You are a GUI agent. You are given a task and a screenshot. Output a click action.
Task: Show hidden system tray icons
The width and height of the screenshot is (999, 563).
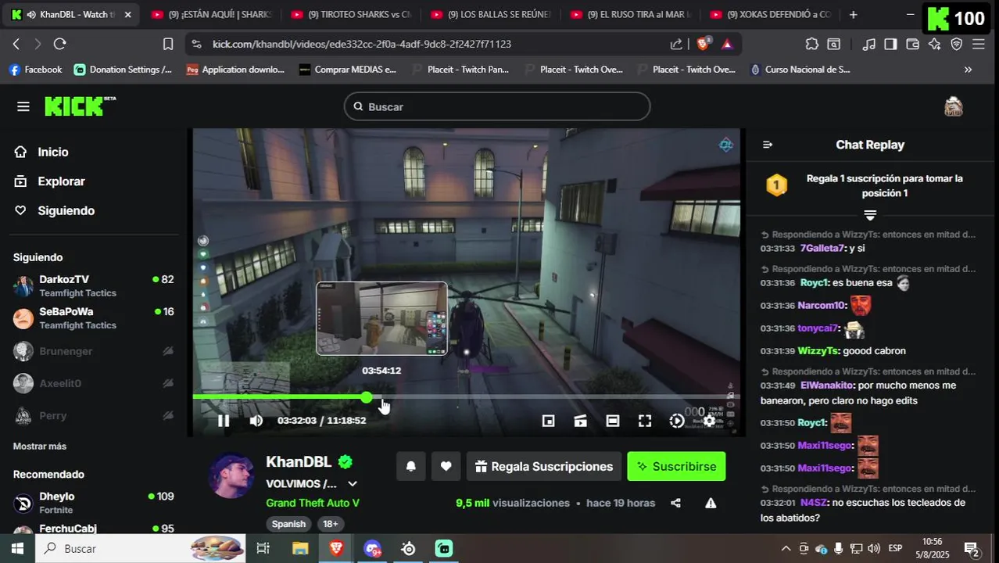786,548
